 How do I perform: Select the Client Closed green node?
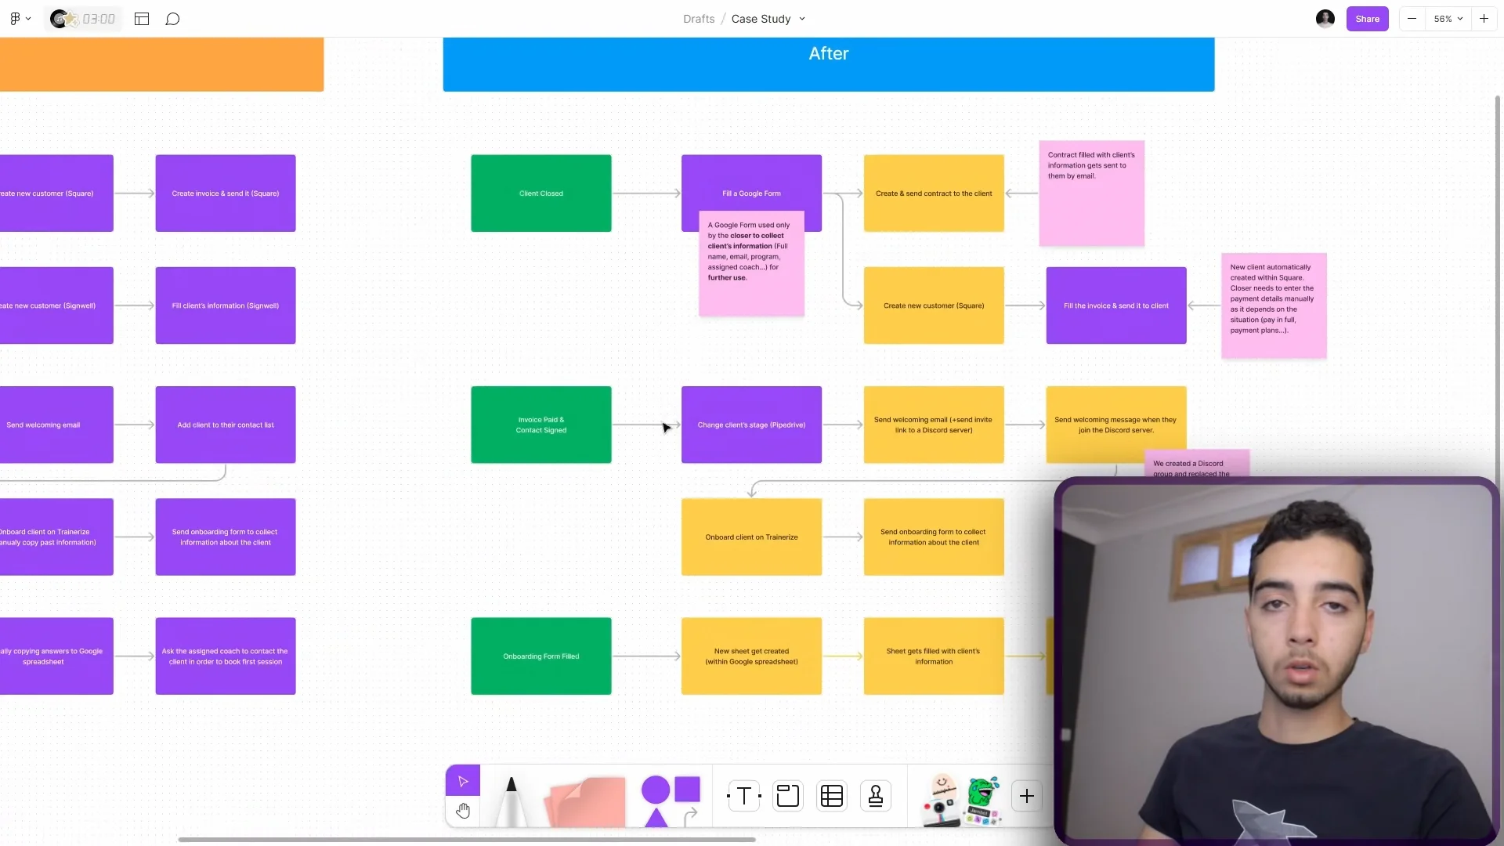coord(541,193)
